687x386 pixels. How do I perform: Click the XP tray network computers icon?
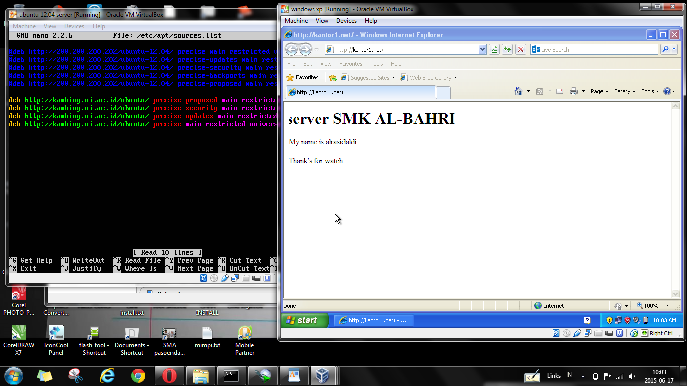618,320
